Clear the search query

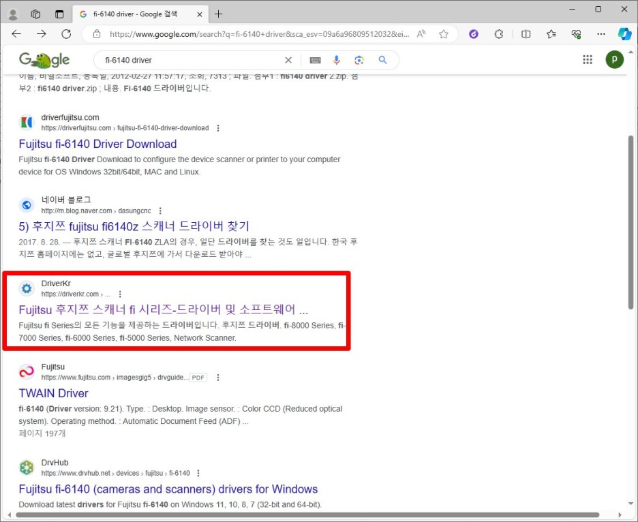[x=288, y=60]
